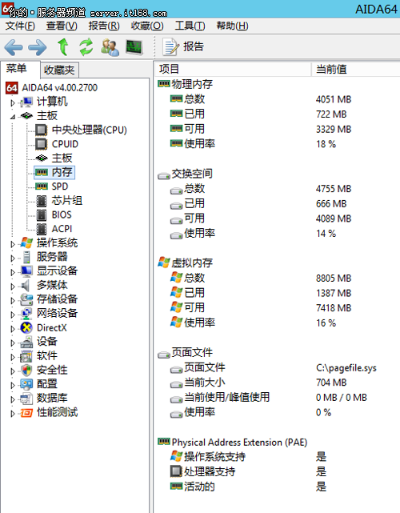Open the 帮助(H) menu

[x=232, y=26]
